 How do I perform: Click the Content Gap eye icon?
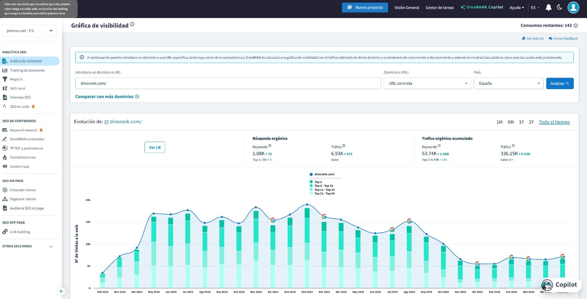[5, 166]
